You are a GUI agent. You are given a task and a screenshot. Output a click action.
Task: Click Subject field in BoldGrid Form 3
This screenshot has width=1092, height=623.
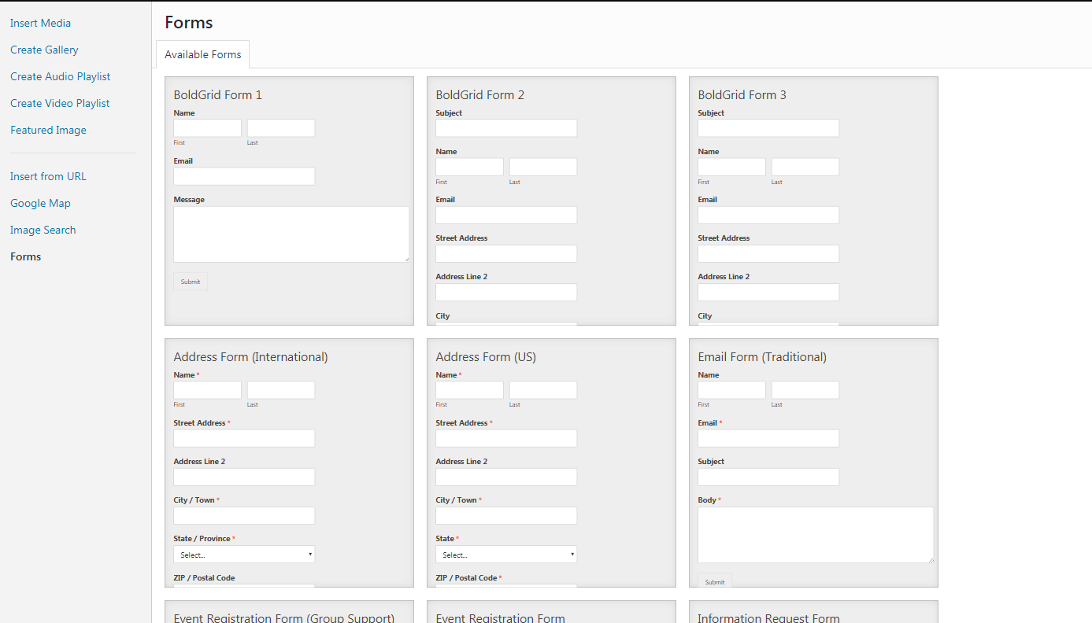768,128
